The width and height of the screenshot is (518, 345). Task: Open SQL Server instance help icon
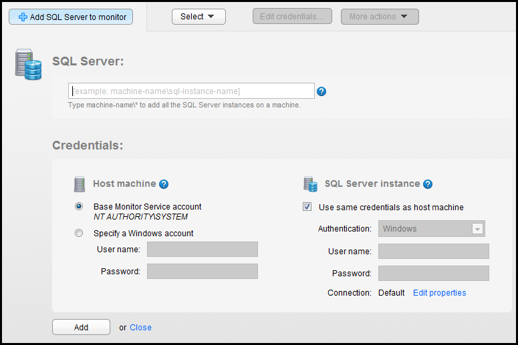[428, 184]
